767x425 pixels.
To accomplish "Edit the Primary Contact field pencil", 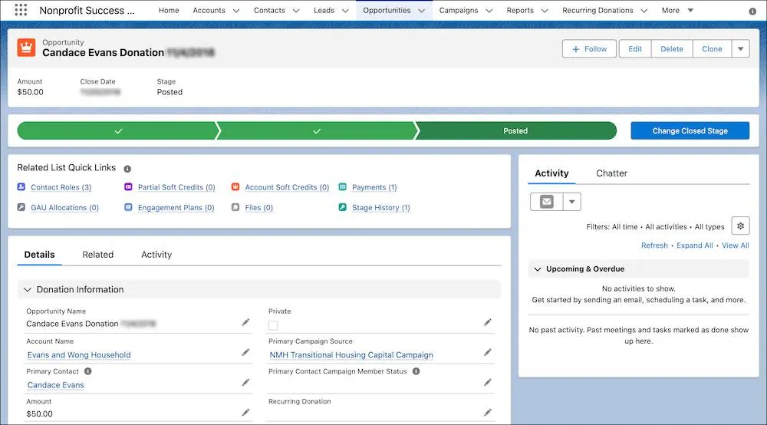I will click(x=245, y=383).
